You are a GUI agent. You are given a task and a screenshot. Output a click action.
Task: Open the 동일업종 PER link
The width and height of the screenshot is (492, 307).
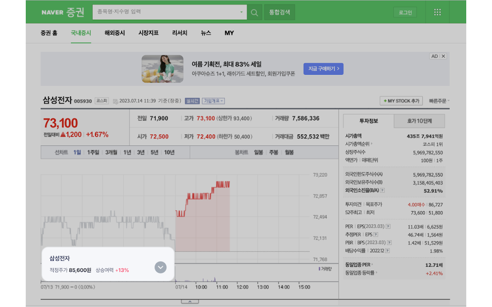tap(359, 265)
